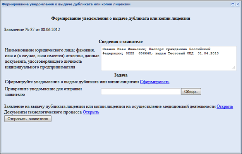Grab the textarea resize handle
242x154 pixels.
(x=233, y=68)
